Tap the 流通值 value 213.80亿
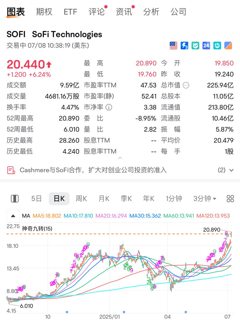240x323 pixels. pyautogui.click(x=221, y=107)
